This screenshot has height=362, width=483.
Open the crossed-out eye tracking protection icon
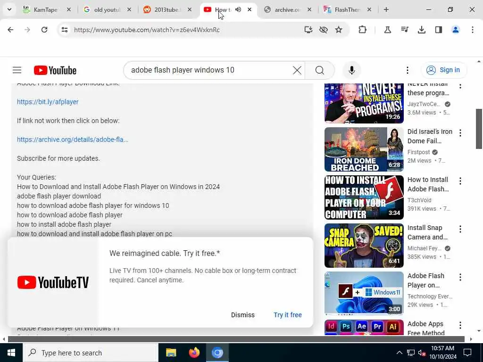tap(324, 30)
